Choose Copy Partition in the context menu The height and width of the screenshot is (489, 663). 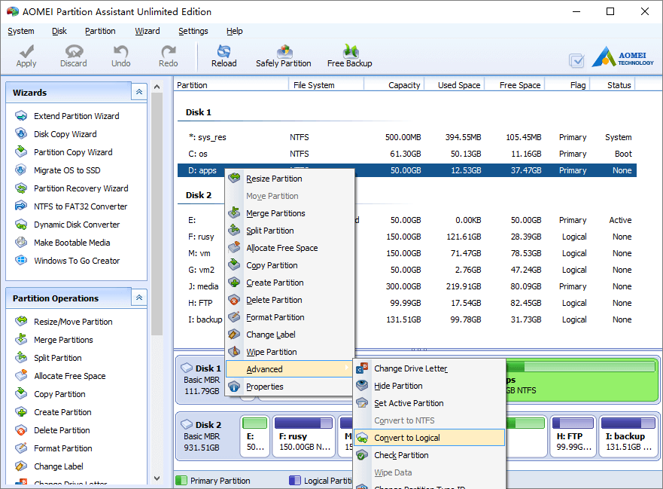click(x=290, y=265)
